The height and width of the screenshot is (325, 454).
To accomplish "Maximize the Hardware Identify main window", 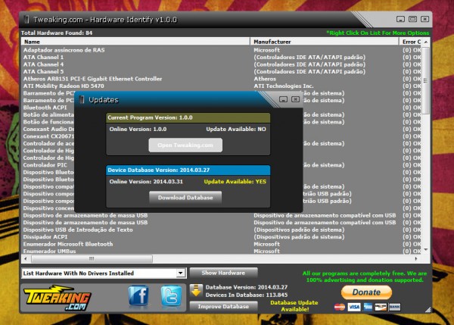I will click(x=412, y=19).
